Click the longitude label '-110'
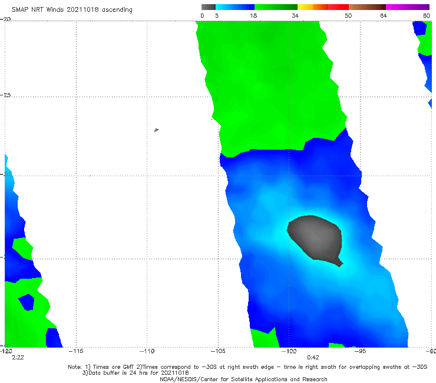 click(147, 351)
